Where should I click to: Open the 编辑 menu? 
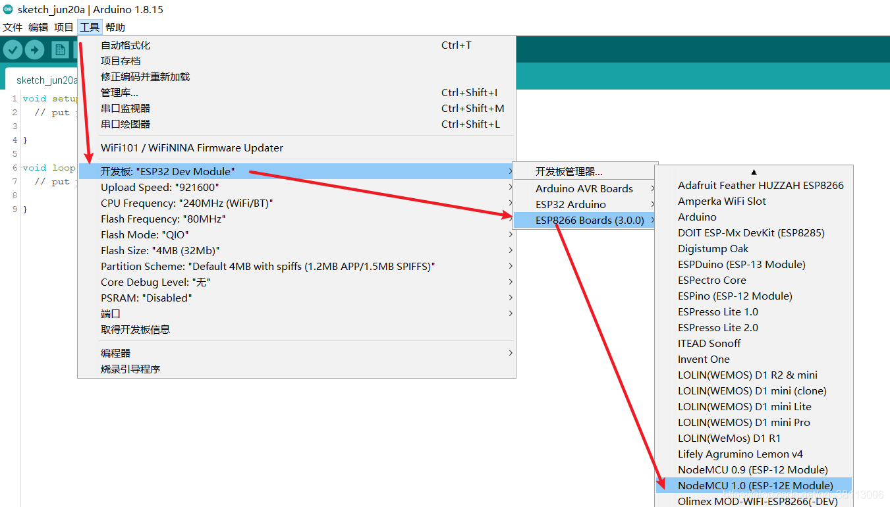coord(38,27)
